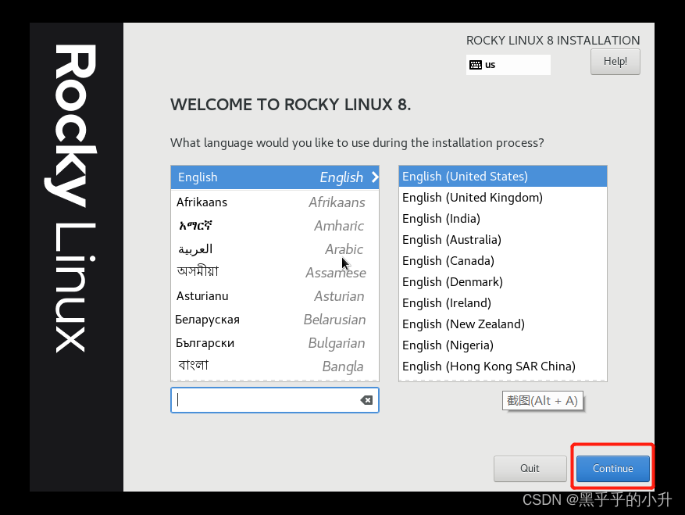685x515 pixels.
Task: Select the Bulgarian language row
Action: click(275, 343)
